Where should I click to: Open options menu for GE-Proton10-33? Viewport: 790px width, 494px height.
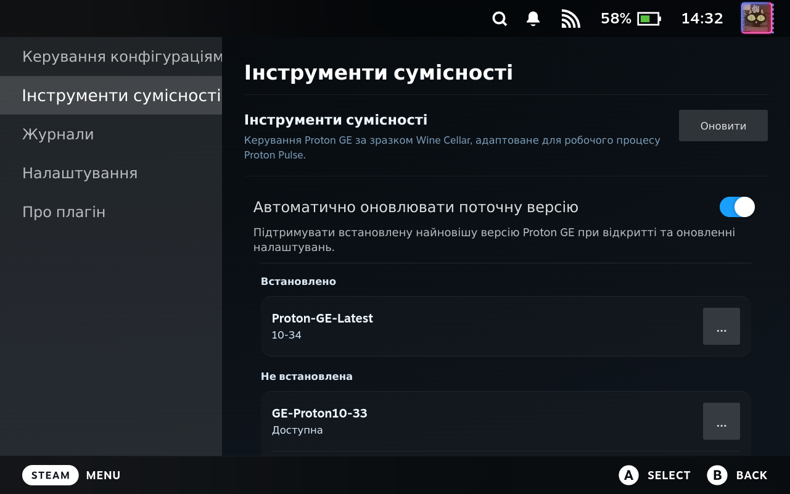[722, 421]
